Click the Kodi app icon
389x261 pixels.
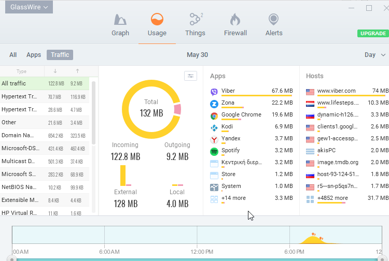pos(214,127)
